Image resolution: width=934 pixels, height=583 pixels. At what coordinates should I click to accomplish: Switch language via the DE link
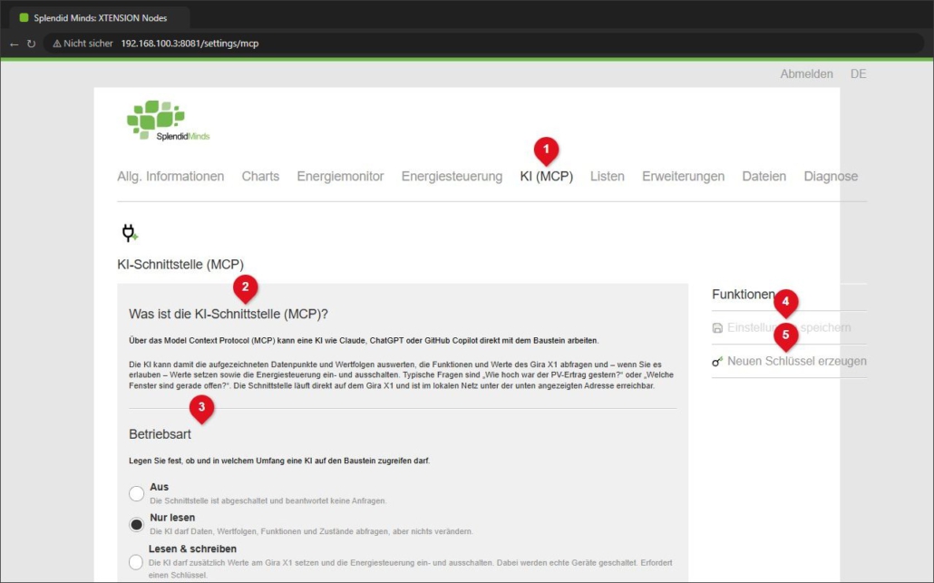tap(858, 73)
